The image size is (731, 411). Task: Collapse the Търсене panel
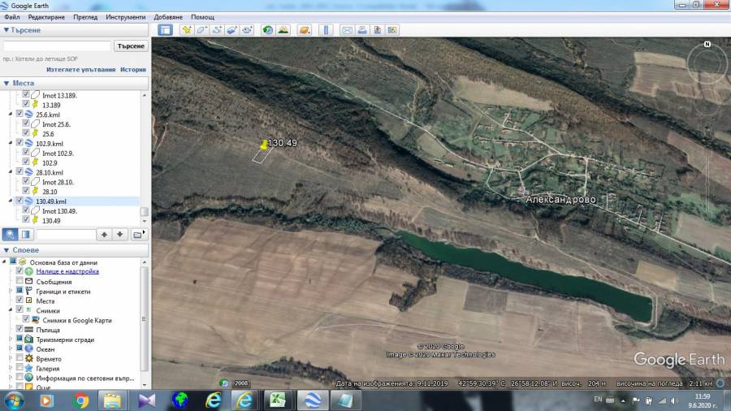(6, 30)
